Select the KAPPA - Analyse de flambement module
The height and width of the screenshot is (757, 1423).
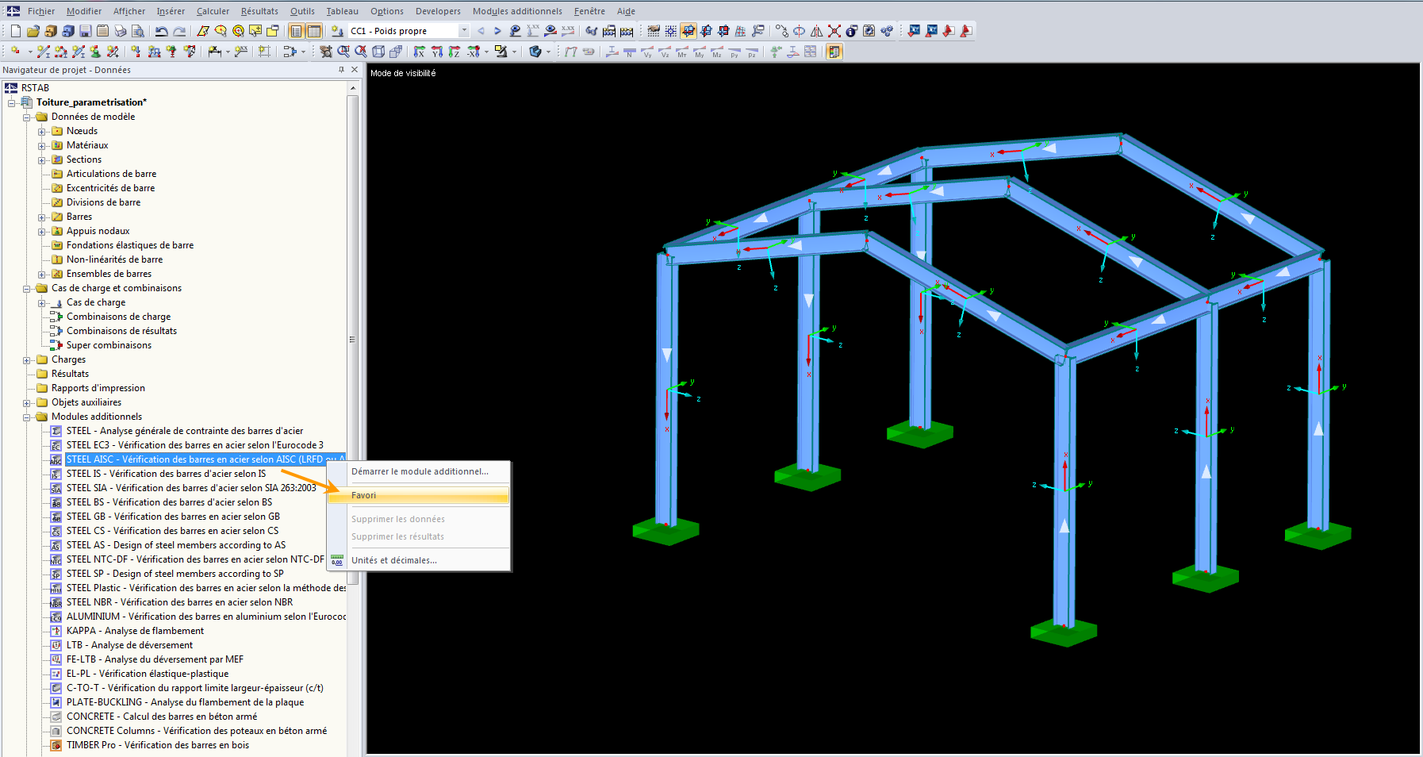click(135, 631)
